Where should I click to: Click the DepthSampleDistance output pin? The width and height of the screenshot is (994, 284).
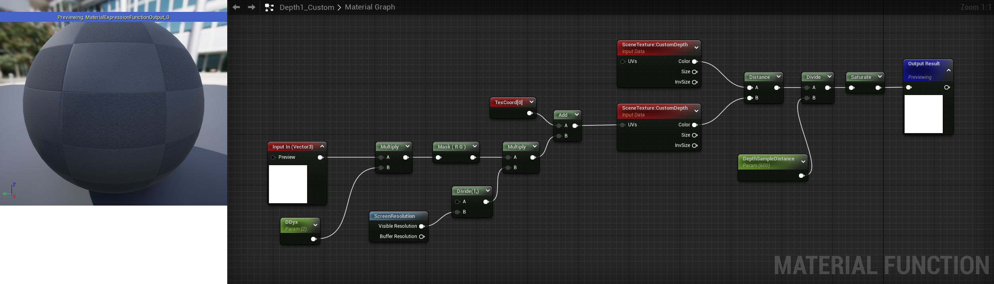[x=801, y=175]
